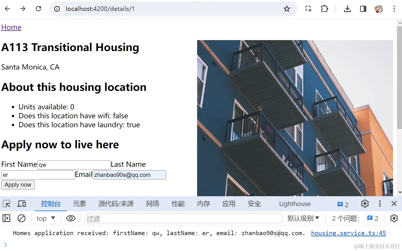
Task: Focus the First Name input field
Action: (x=74, y=165)
